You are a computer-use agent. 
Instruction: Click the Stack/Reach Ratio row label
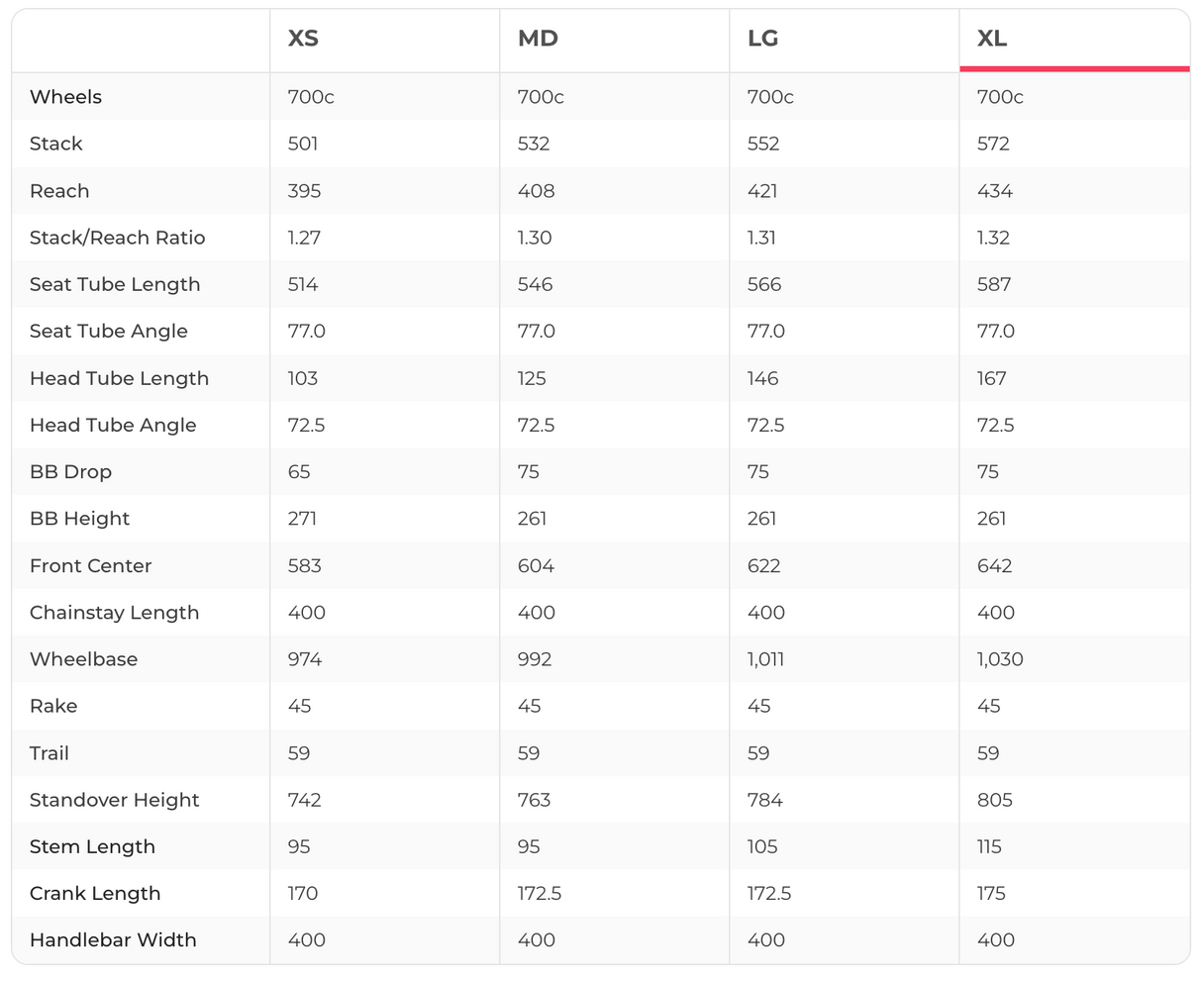tap(117, 238)
